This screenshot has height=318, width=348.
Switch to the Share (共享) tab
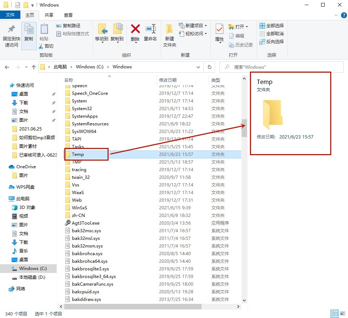(x=49, y=15)
